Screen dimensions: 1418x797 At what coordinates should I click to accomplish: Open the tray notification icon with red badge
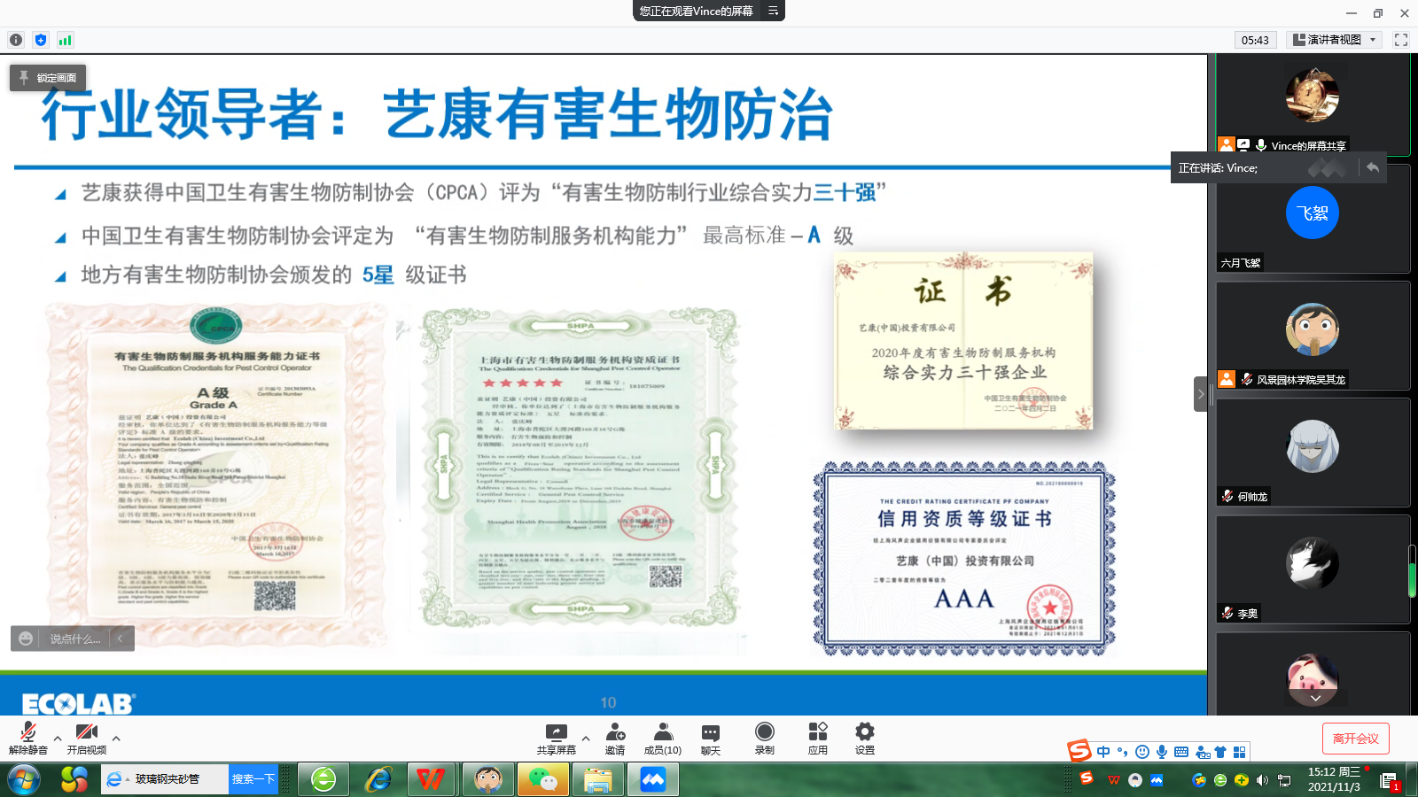point(1389,780)
